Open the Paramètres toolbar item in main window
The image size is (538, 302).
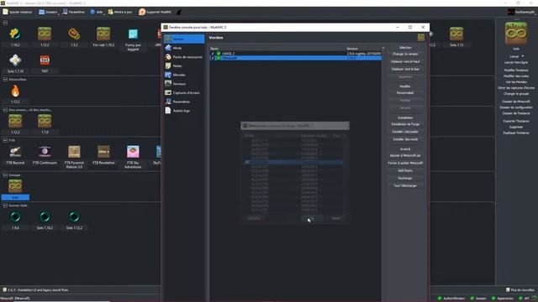(x=73, y=12)
